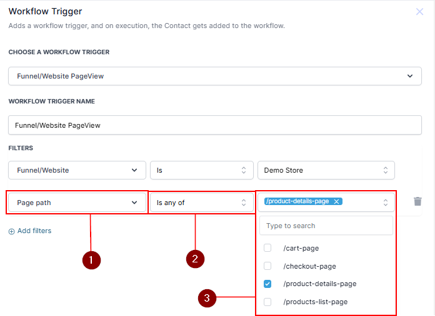Open the Is any of operator dropdown
435x316 pixels.
pyautogui.click(x=201, y=203)
